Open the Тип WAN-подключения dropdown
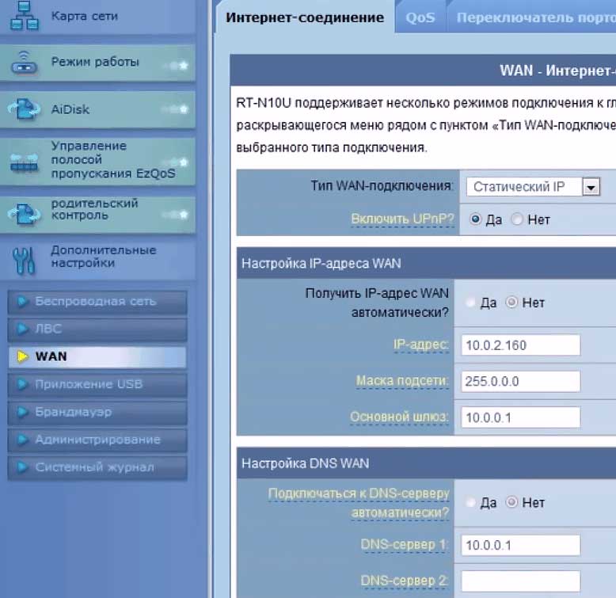Image resolution: width=616 pixels, height=598 pixels. [533, 187]
